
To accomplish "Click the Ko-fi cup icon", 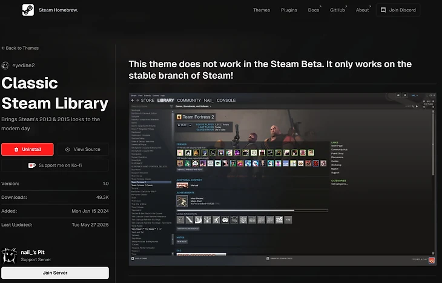I will click(x=31, y=165).
